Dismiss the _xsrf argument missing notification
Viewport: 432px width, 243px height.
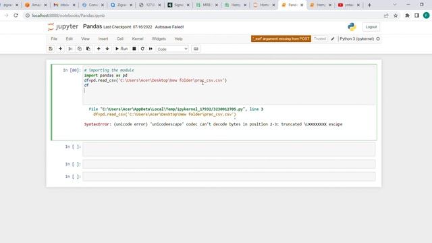[x=281, y=39]
